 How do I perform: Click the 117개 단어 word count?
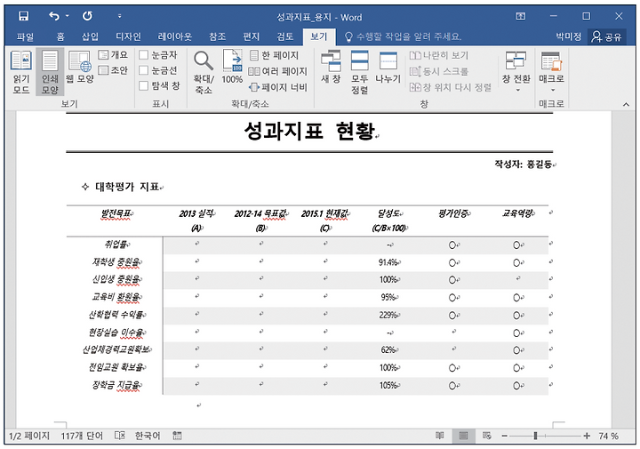[82, 436]
